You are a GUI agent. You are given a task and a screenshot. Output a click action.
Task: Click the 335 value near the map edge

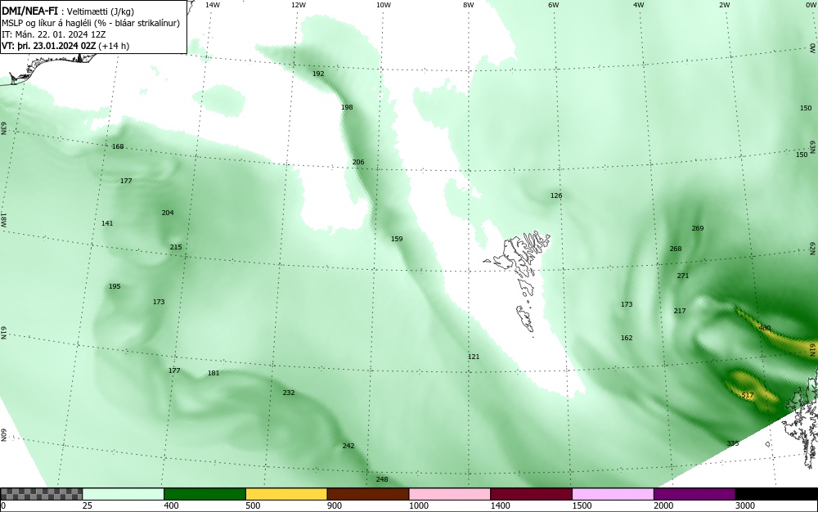coord(732,443)
